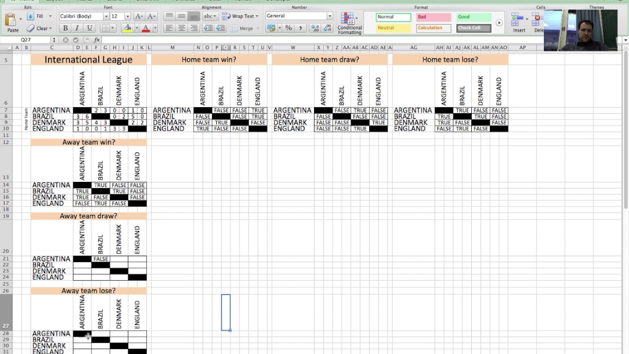
Task: Apply comma style icon
Action: click(301, 29)
